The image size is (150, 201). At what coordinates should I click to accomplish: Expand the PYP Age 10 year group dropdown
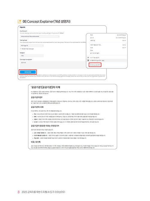[x=32, y=46]
